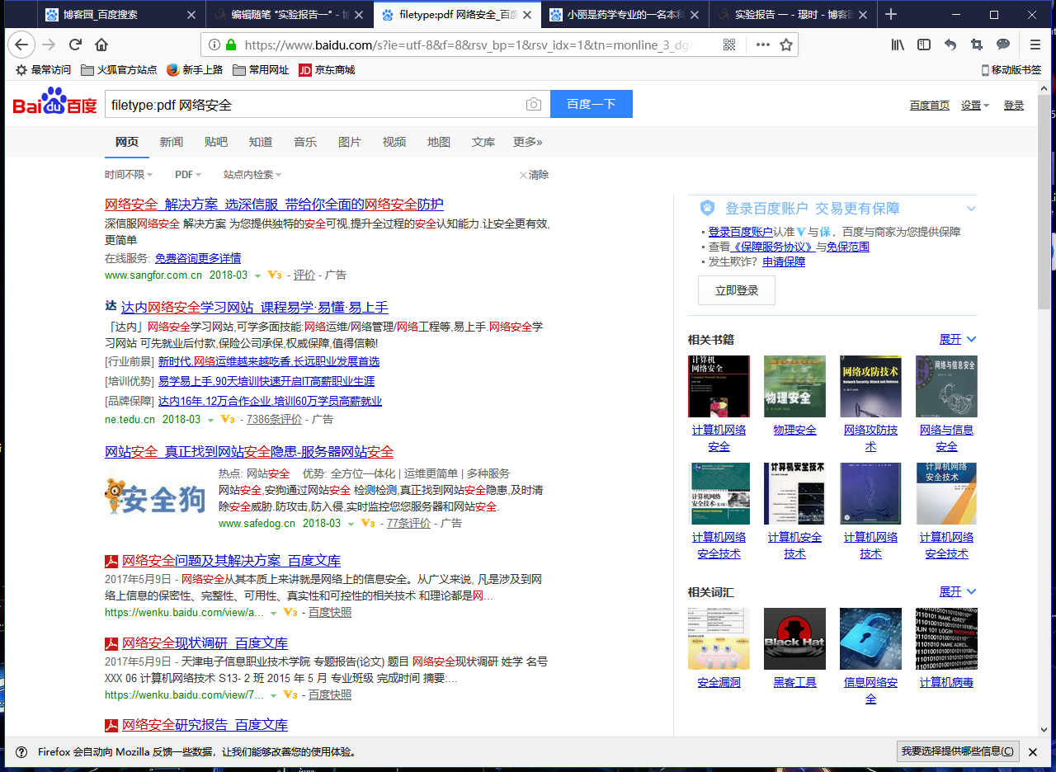Bookmark this page with the star icon
The image size is (1056, 772).
786,45
